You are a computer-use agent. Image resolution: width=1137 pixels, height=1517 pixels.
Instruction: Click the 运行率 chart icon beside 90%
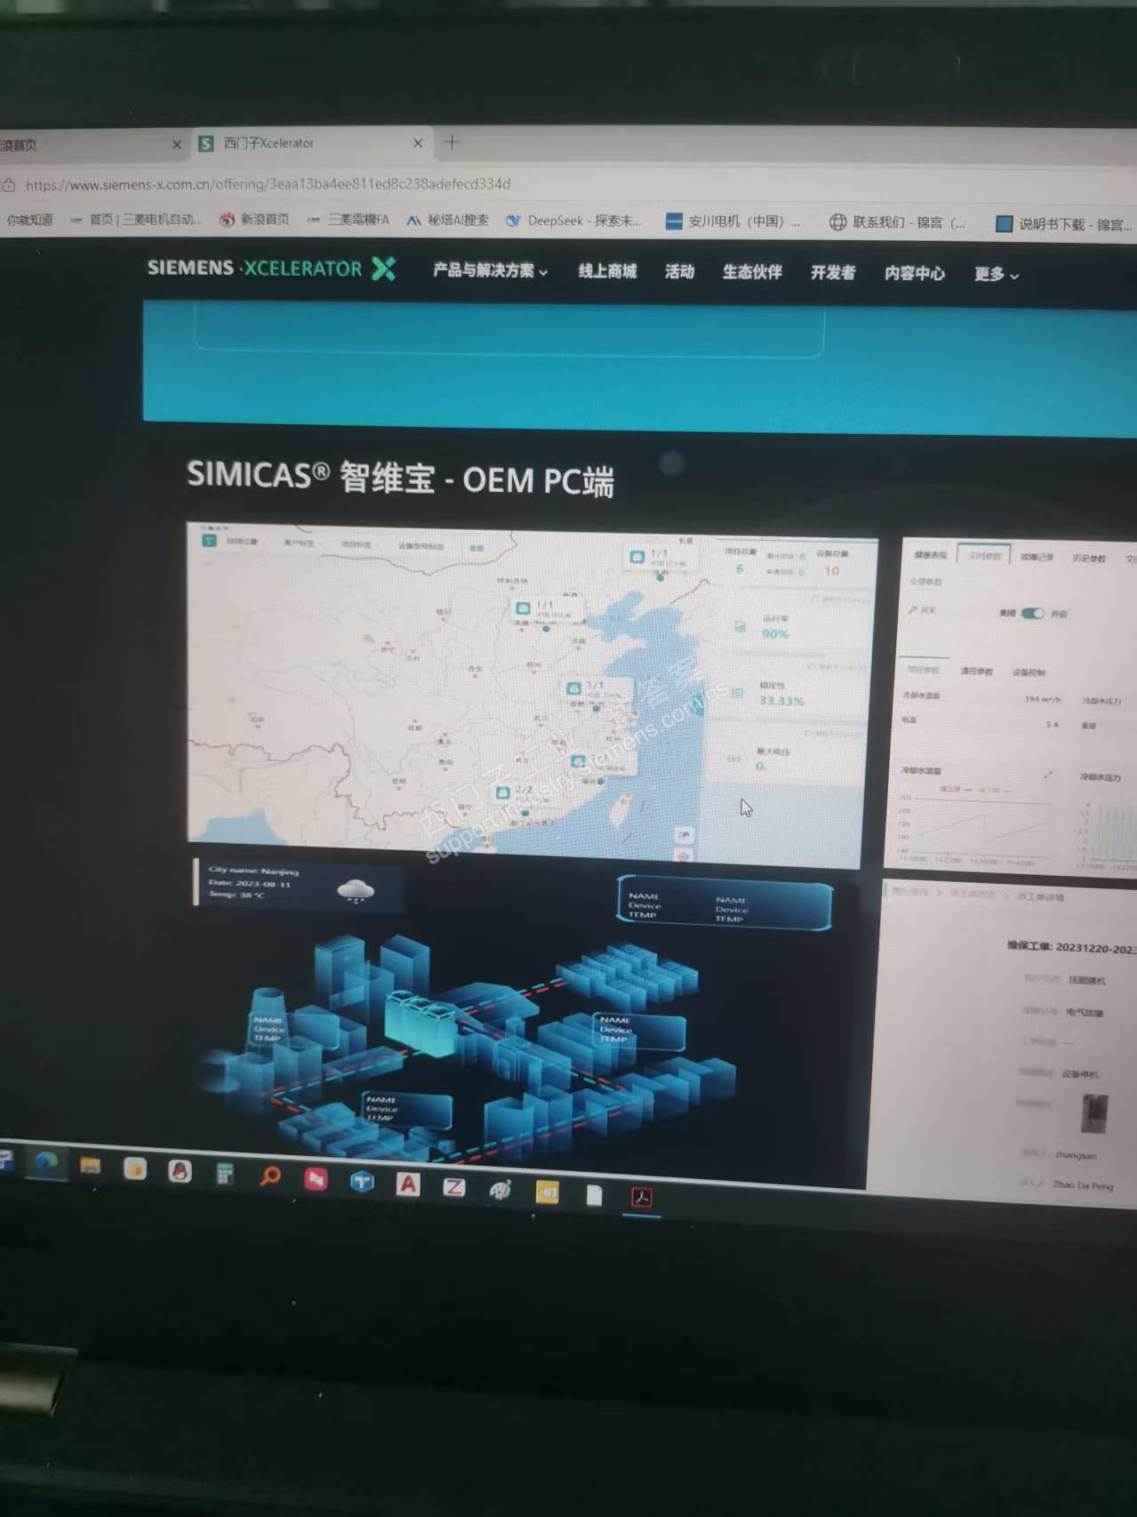(x=740, y=627)
